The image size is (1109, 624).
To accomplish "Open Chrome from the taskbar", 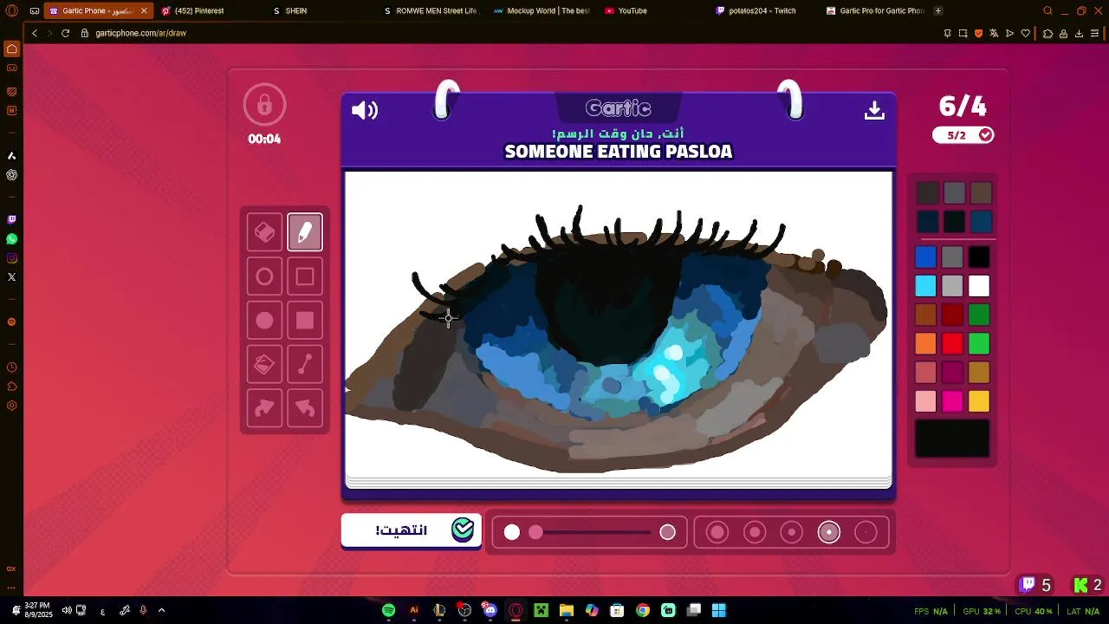I will [x=643, y=610].
